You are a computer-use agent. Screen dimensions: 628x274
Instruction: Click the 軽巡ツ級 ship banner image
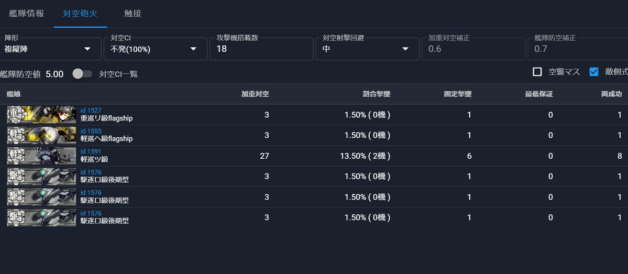pyautogui.click(x=41, y=156)
